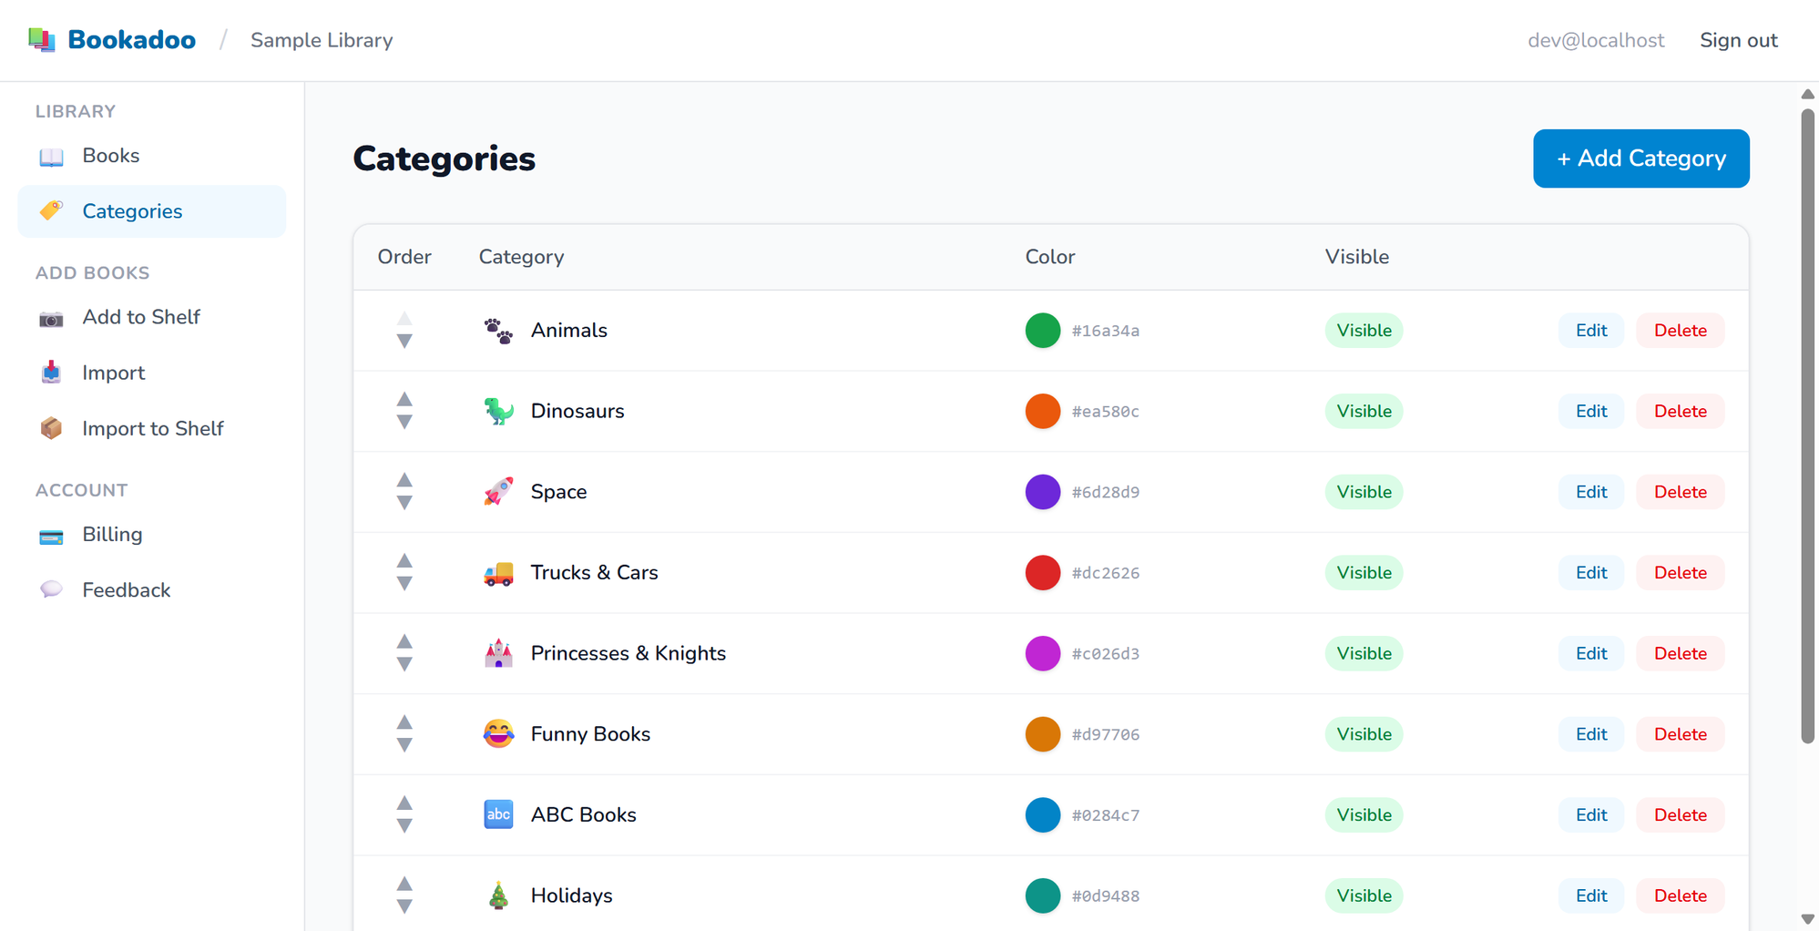Move Trucks & Cars up one position
Screen dimensions: 1819x931
(x=404, y=560)
